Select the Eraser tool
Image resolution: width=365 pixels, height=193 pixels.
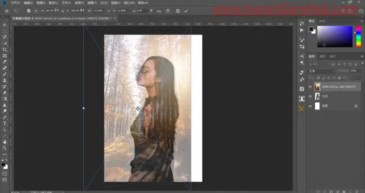[5, 93]
